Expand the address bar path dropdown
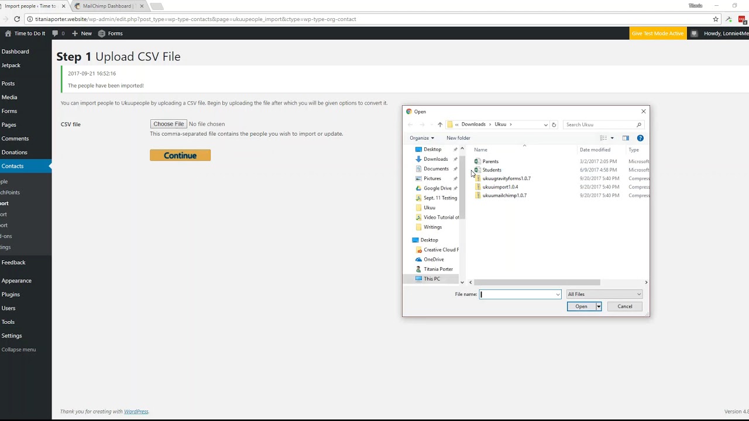Viewport: 749px width, 421px height. point(545,125)
